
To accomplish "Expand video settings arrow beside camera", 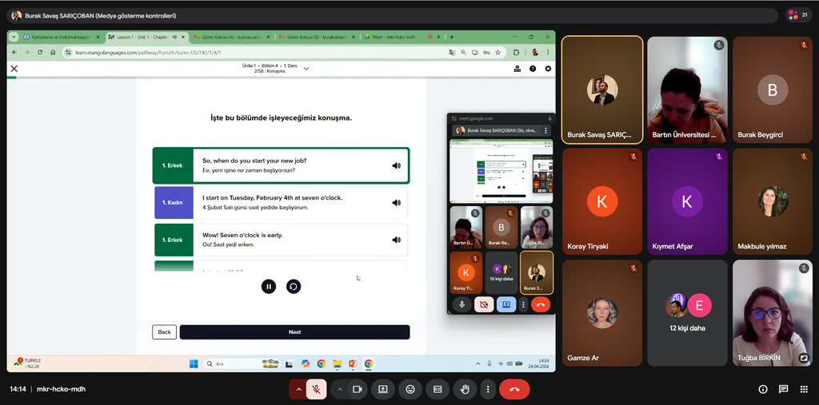I will tap(339, 389).
